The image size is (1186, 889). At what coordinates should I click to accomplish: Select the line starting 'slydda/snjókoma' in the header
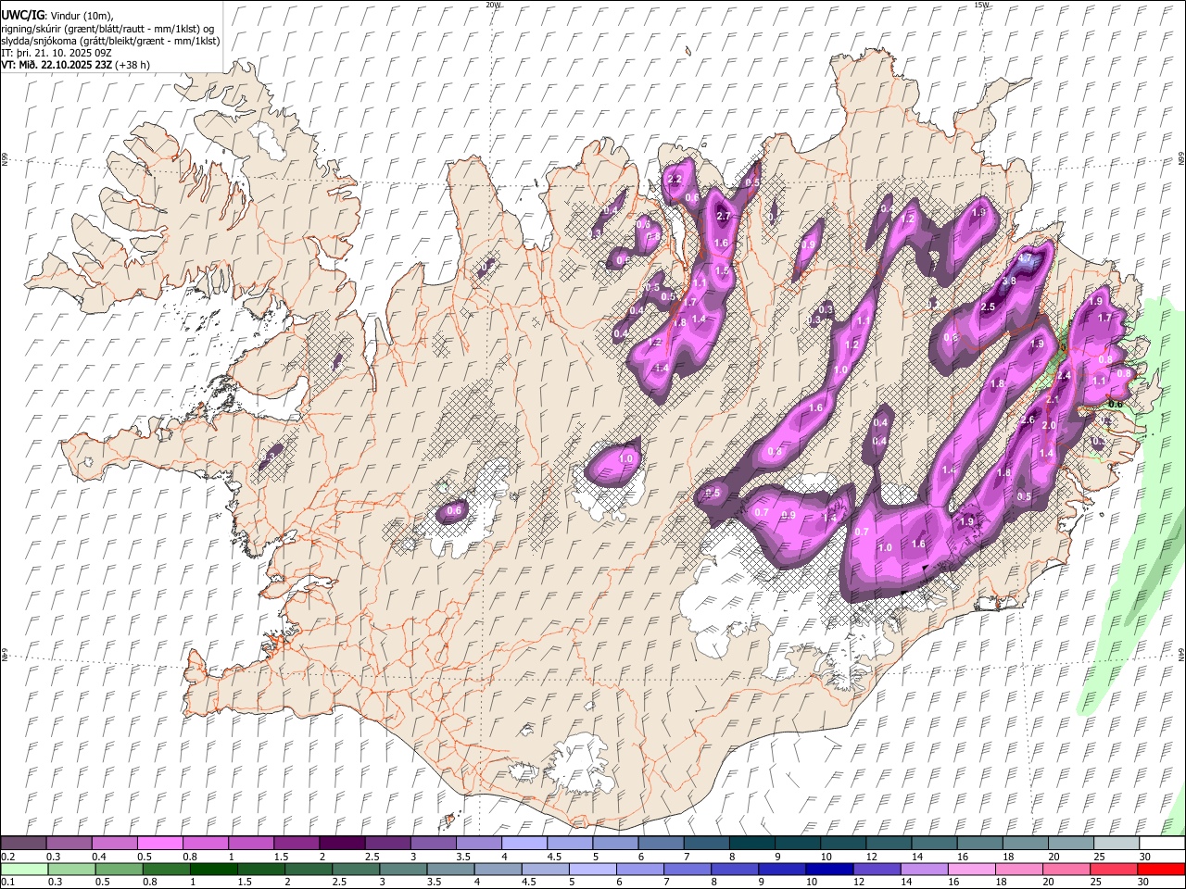click(x=110, y=41)
